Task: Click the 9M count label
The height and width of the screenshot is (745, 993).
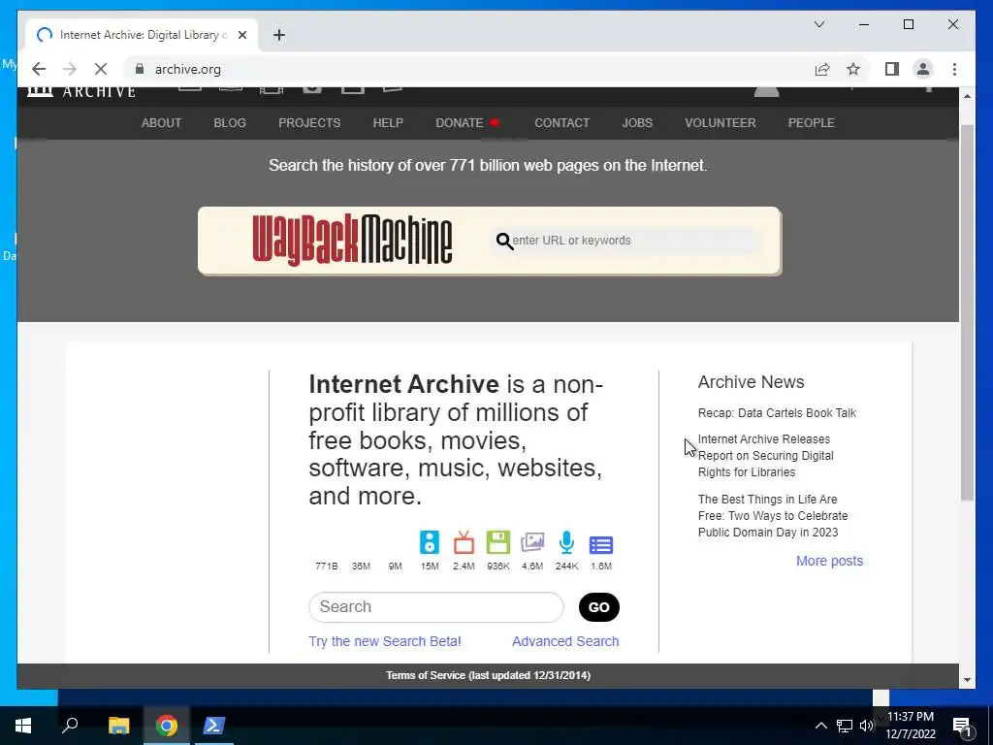Action: tap(396, 566)
